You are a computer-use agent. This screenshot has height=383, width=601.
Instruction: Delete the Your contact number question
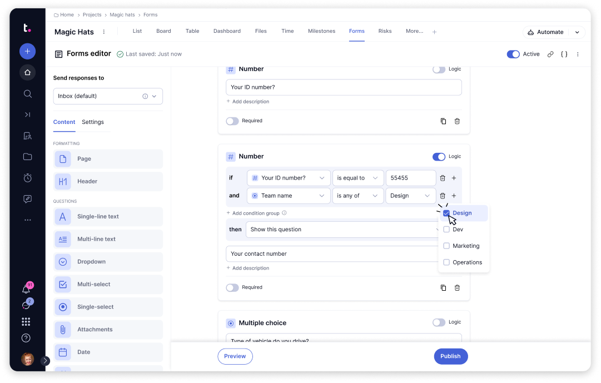click(x=457, y=288)
